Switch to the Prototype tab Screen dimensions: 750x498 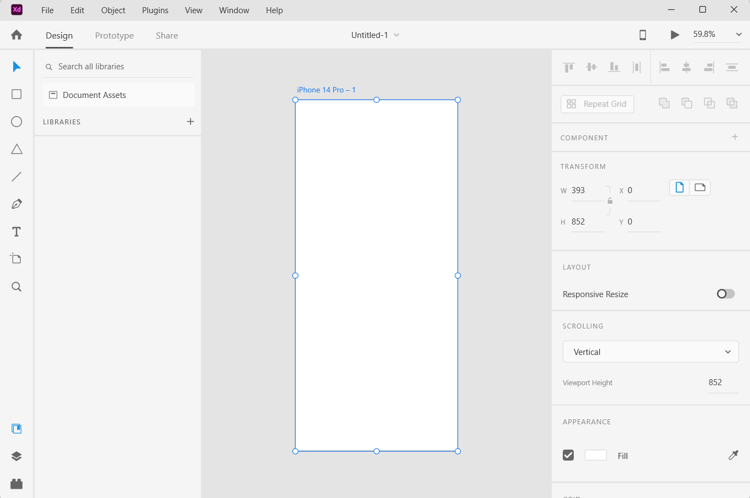(114, 35)
